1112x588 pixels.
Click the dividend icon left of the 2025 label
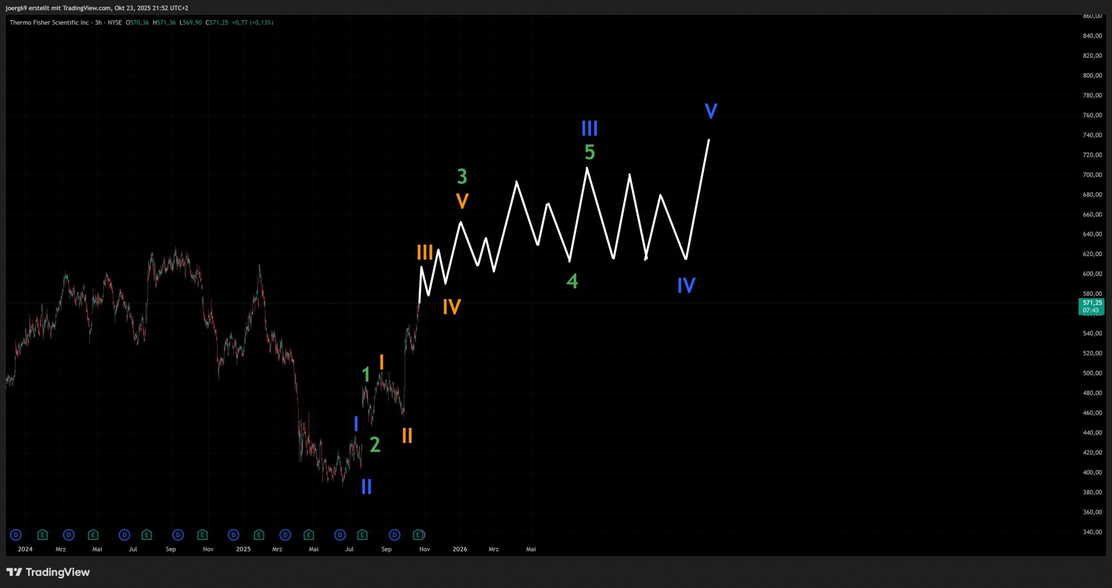pos(234,535)
